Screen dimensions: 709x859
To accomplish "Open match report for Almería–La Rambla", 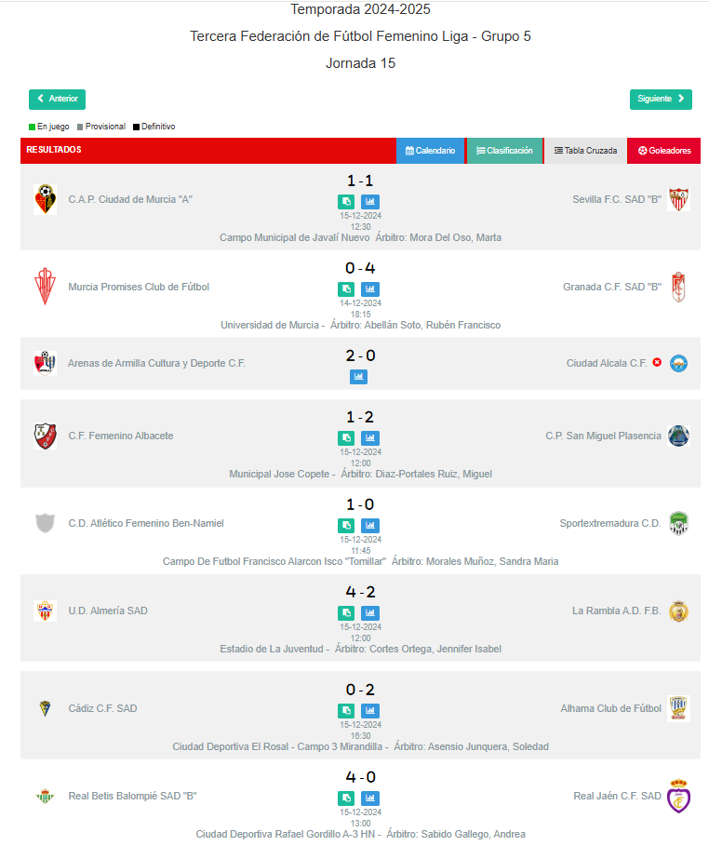I will pos(346,613).
